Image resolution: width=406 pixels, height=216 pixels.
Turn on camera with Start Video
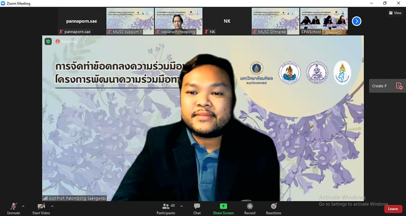click(x=41, y=206)
